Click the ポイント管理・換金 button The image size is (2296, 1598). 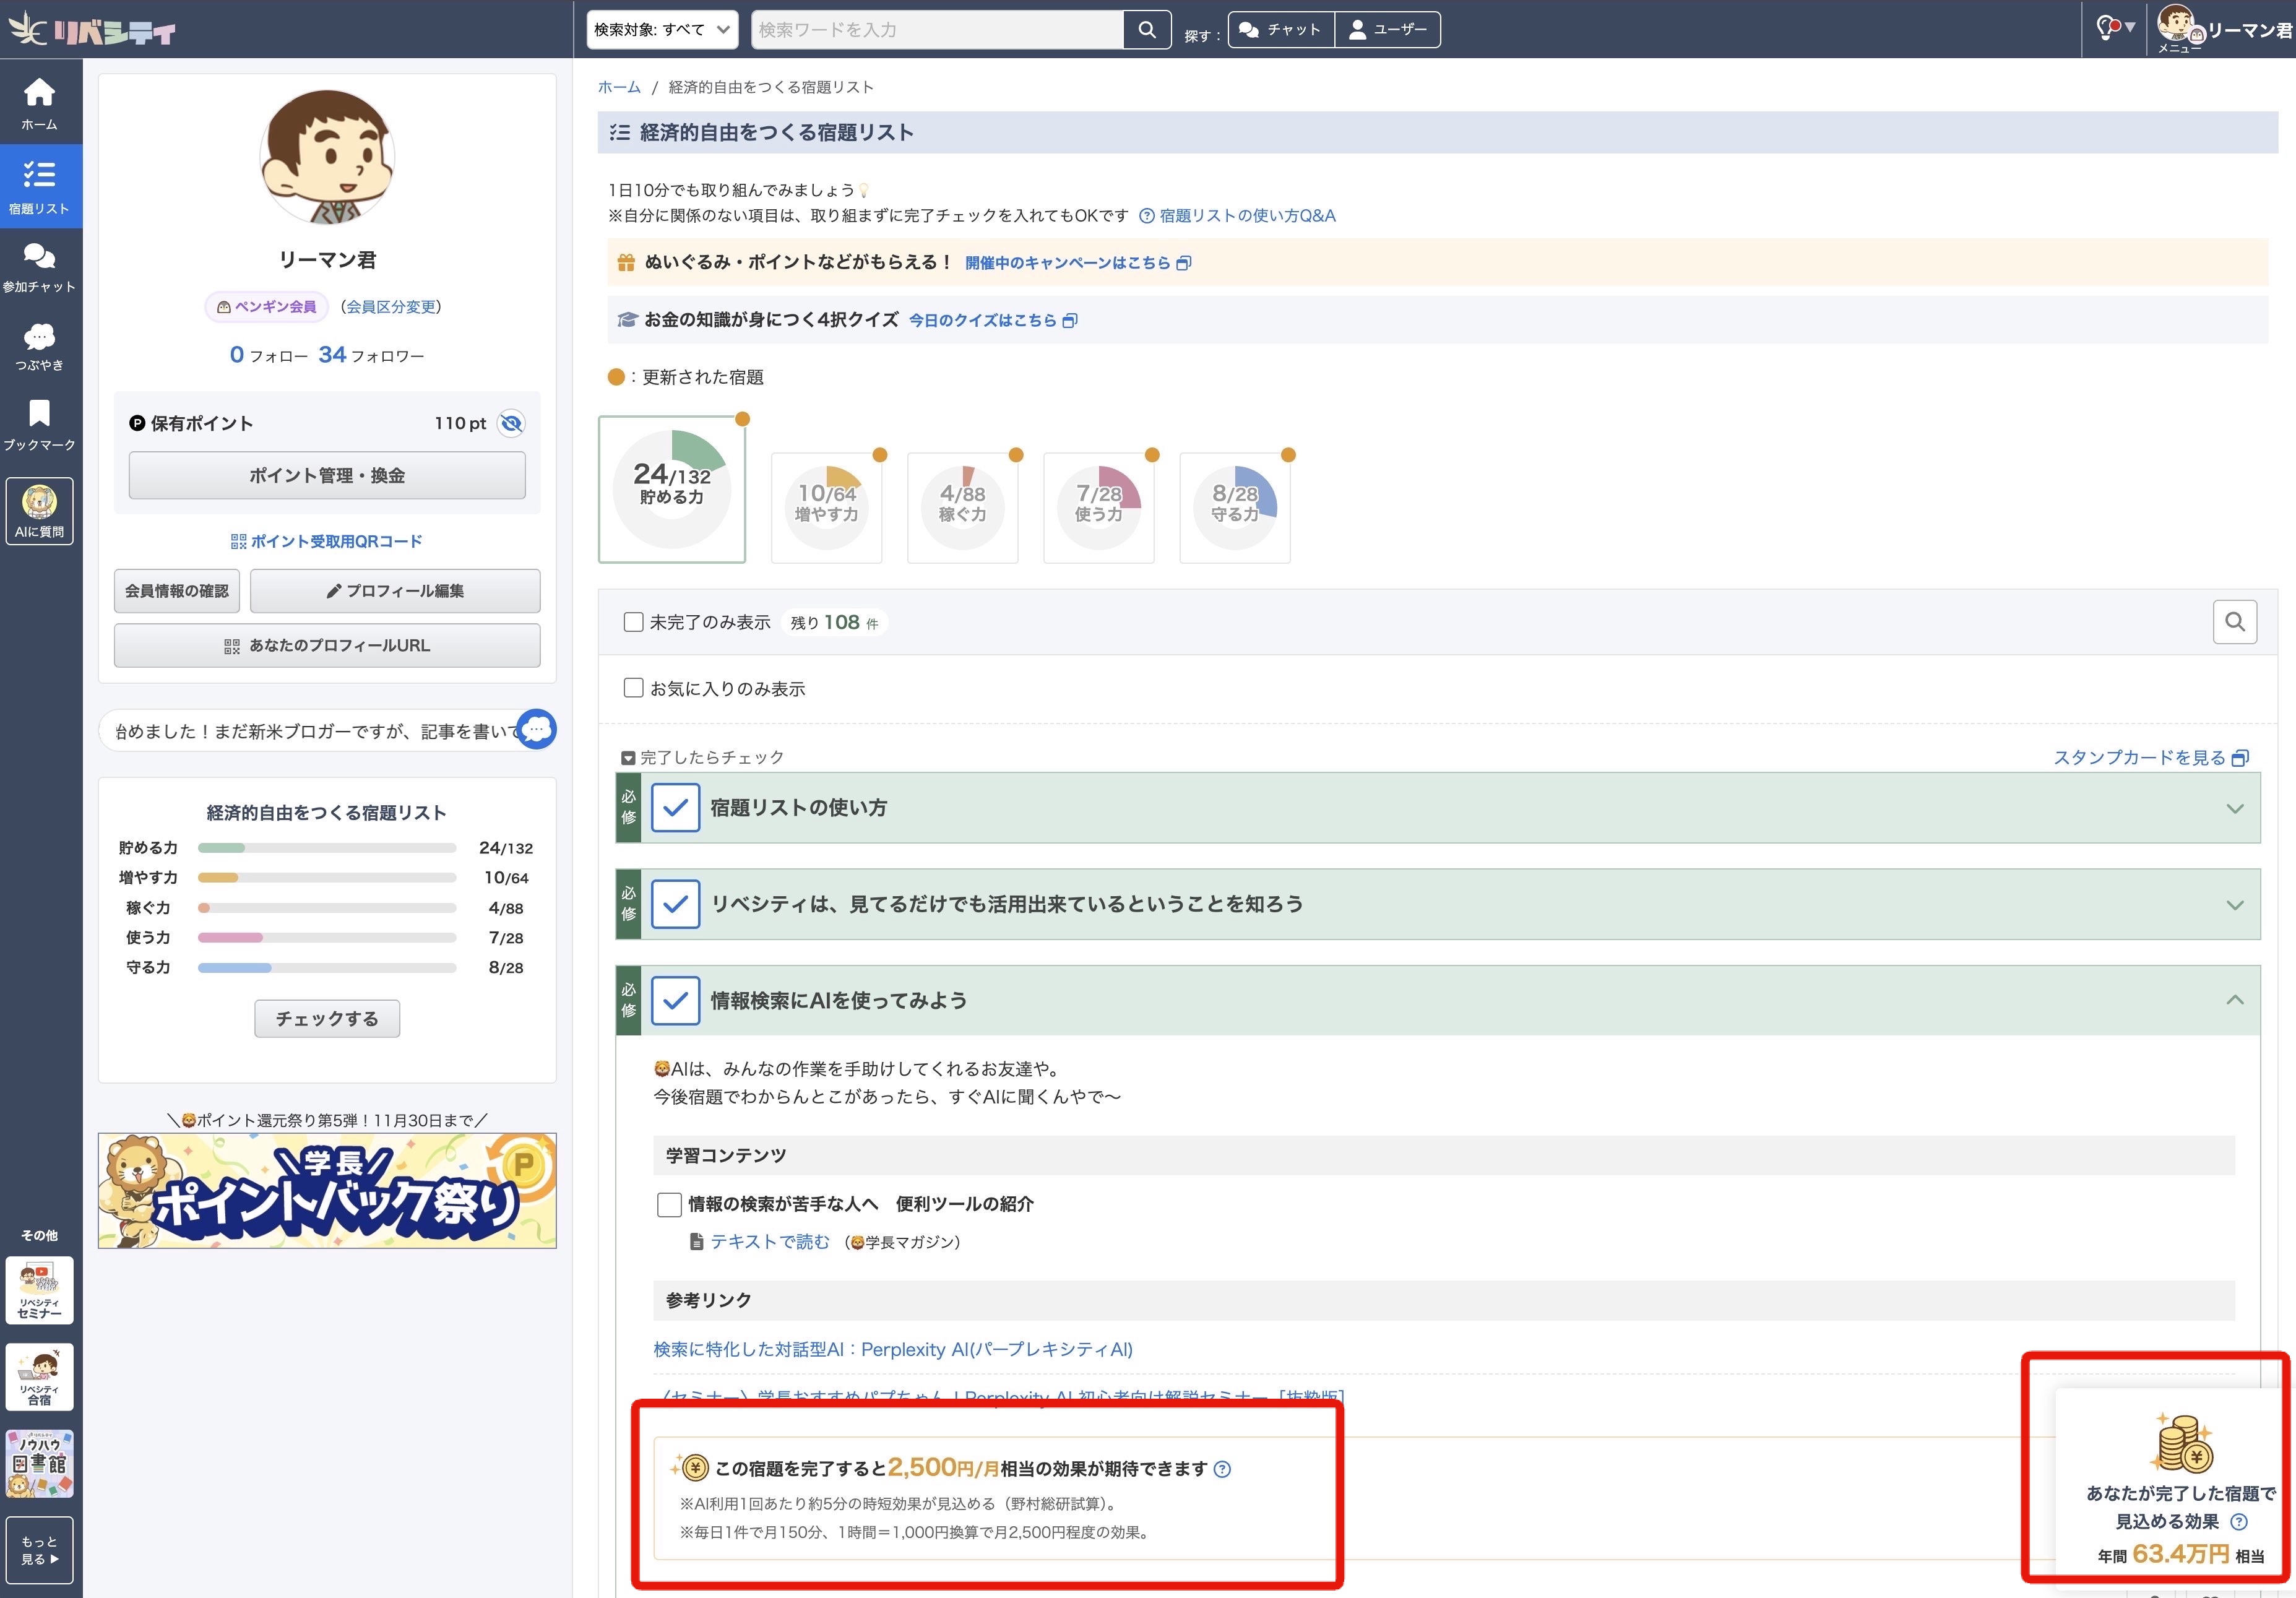tap(327, 475)
